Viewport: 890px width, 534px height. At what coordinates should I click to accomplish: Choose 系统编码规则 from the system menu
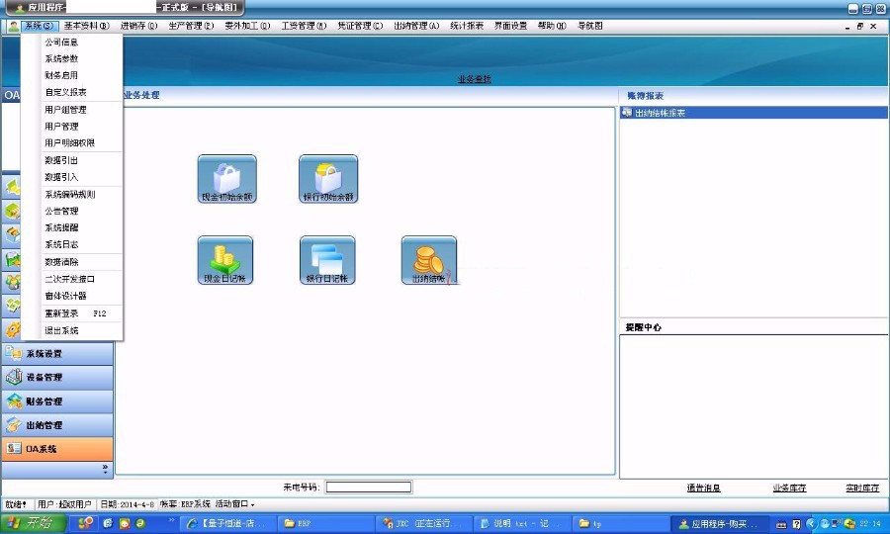[x=72, y=194]
